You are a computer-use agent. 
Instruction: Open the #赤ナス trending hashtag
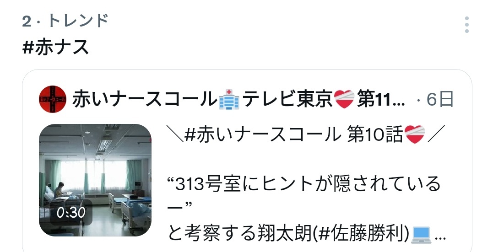(x=56, y=48)
